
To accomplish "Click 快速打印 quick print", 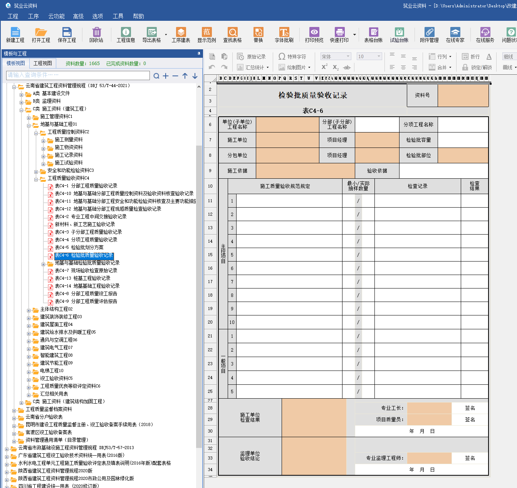I will [339, 35].
